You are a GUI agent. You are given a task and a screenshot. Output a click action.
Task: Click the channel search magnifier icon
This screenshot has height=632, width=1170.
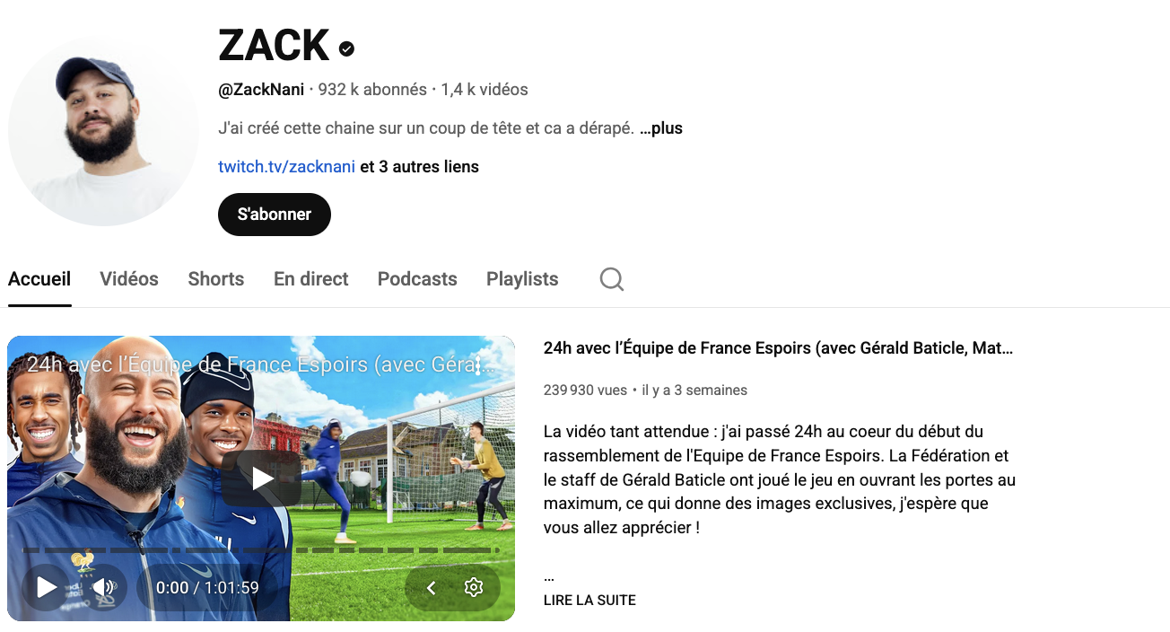(x=612, y=279)
